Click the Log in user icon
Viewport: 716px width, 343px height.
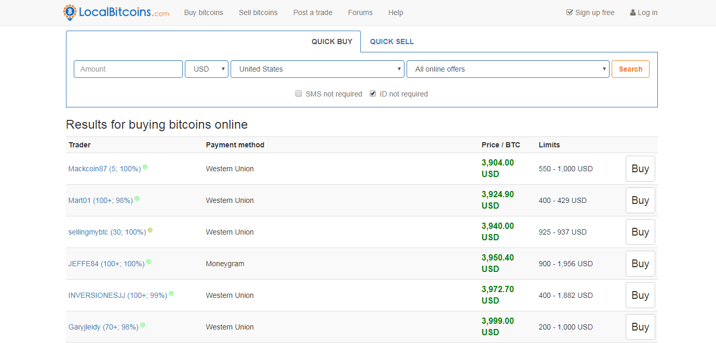(633, 12)
